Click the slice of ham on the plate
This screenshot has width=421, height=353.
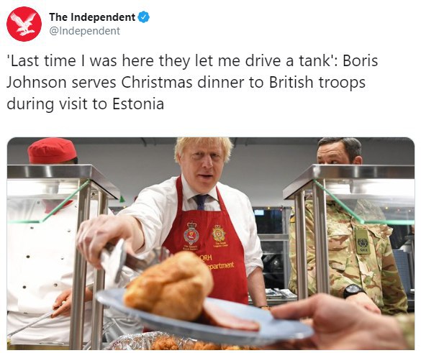[230, 317]
